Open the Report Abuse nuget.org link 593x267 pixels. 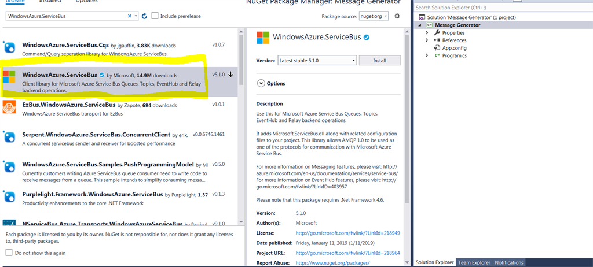(332, 262)
